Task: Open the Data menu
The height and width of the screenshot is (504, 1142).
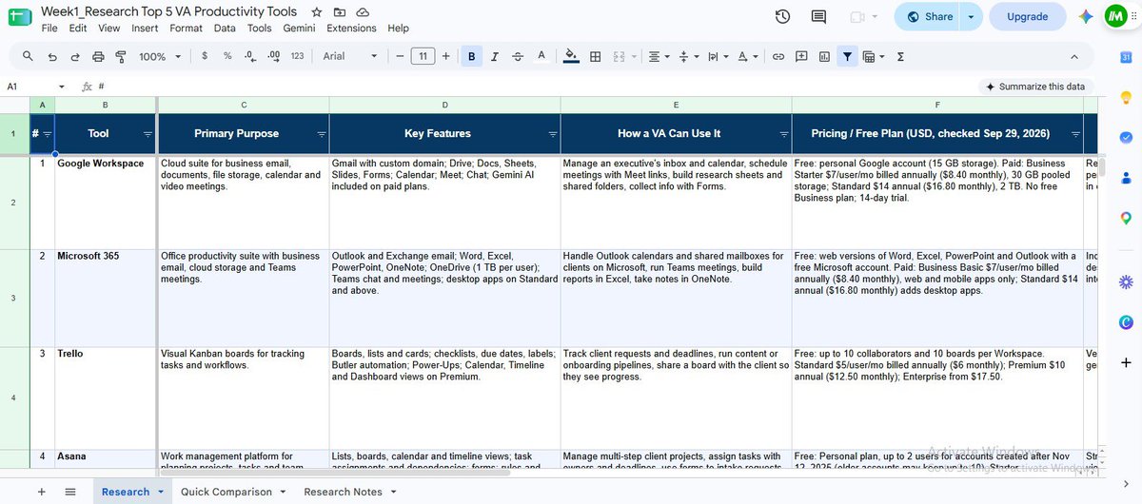Action: pyautogui.click(x=225, y=29)
